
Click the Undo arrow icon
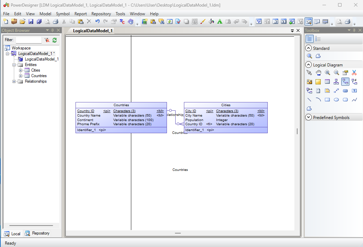pyautogui.click(x=97, y=21)
